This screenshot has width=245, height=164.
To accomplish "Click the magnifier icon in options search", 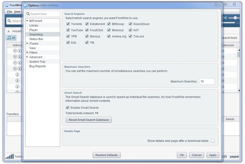I will tap(28, 14).
